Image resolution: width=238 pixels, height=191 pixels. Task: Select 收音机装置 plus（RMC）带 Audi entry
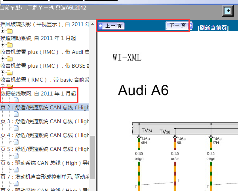(x=45, y=52)
